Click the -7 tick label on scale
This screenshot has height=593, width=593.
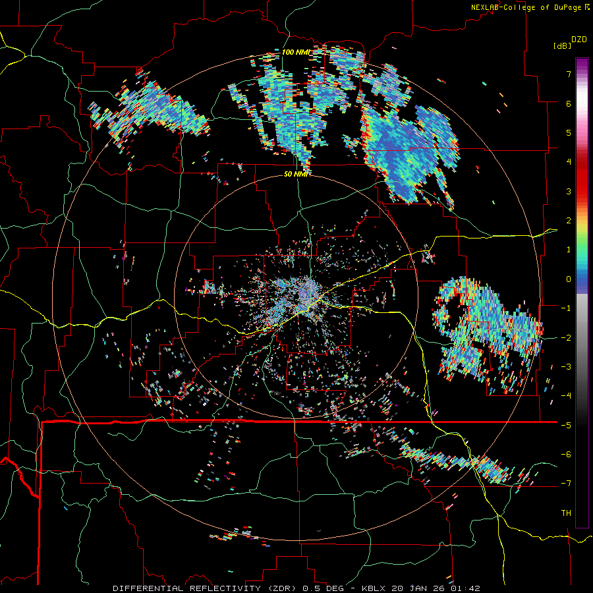click(x=565, y=484)
